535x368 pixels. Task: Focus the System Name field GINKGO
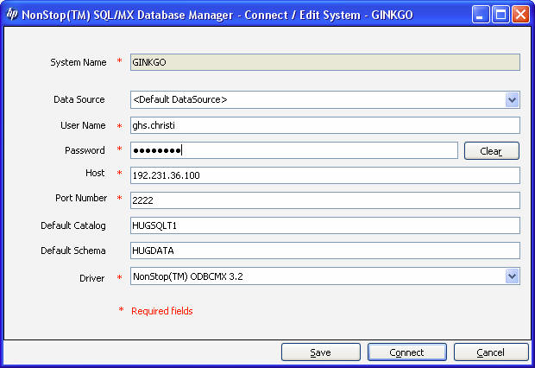coord(324,62)
